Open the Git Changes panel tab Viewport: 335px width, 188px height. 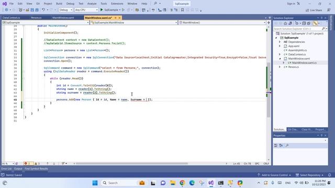(293, 130)
